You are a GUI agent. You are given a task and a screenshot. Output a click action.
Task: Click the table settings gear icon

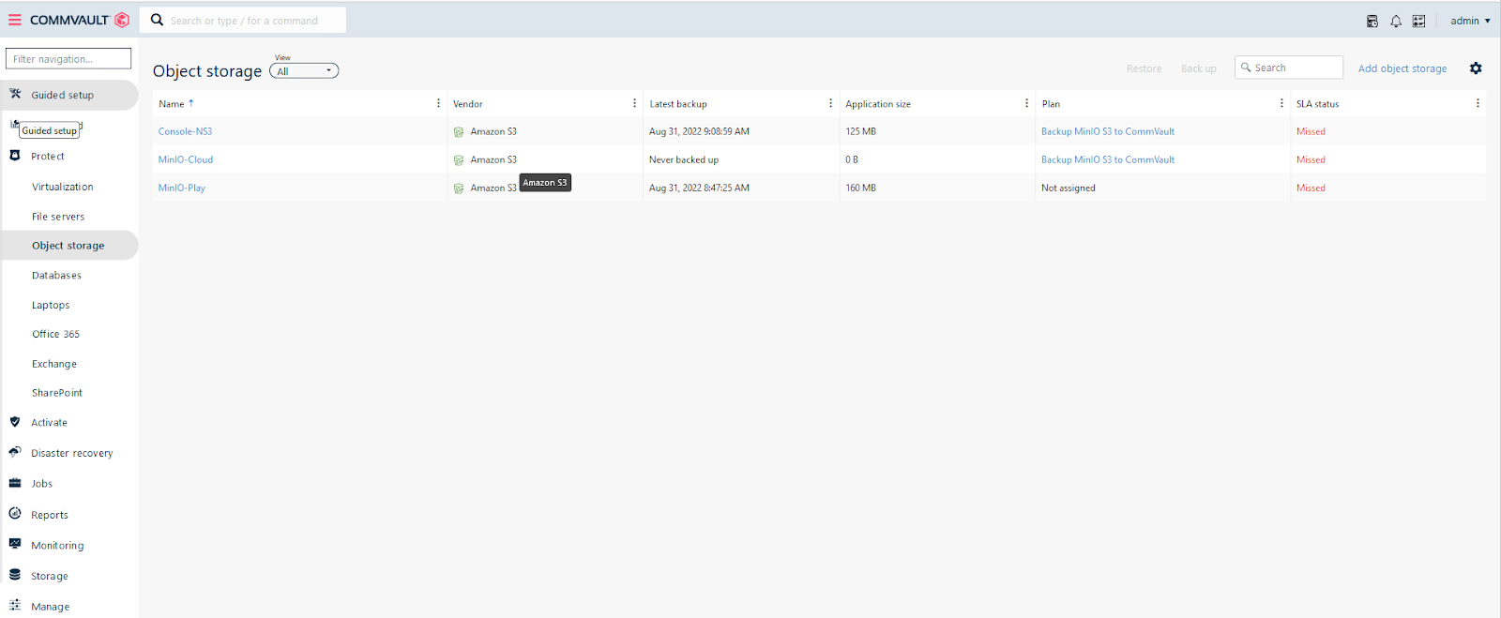coord(1476,68)
